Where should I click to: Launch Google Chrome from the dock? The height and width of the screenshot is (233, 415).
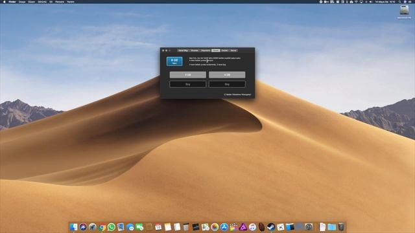tap(102, 227)
